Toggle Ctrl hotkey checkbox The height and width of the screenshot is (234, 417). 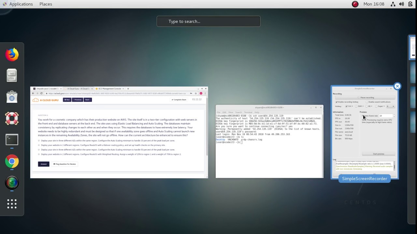pyautogui.click(x=347, y=106)
